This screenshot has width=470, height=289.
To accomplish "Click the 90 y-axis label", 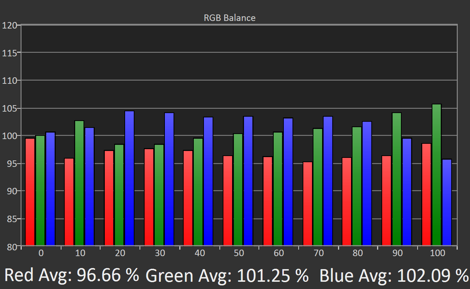I will click(x=12, y=191).
